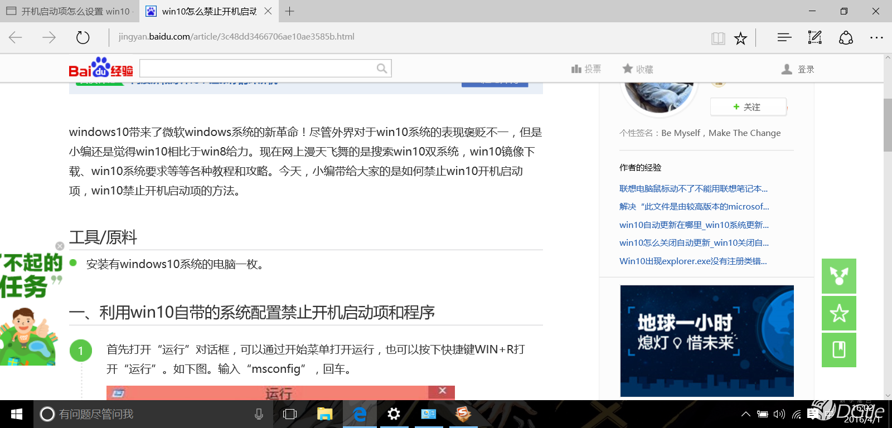Add page to favorites with star icon

[x=740, y=38]
